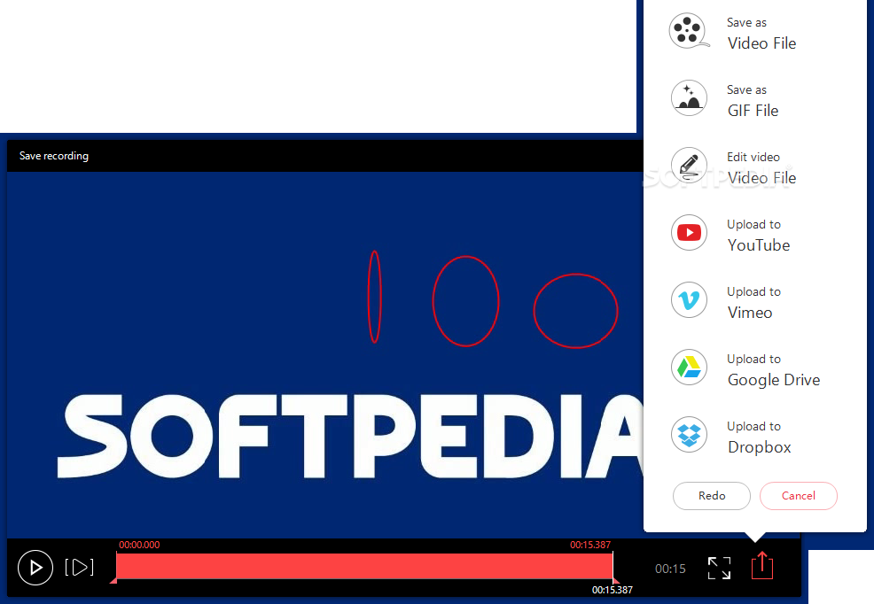Image resolution: width=874 pixels, height=604 pixels.
Task: Click the Save as GIF File icon
Action: pos(689,98)
